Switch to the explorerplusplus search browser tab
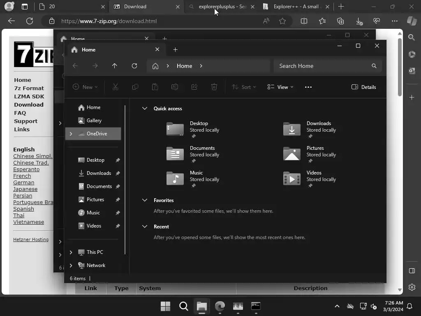The height and width of the screenshot is (316, 421). point(221,7)
